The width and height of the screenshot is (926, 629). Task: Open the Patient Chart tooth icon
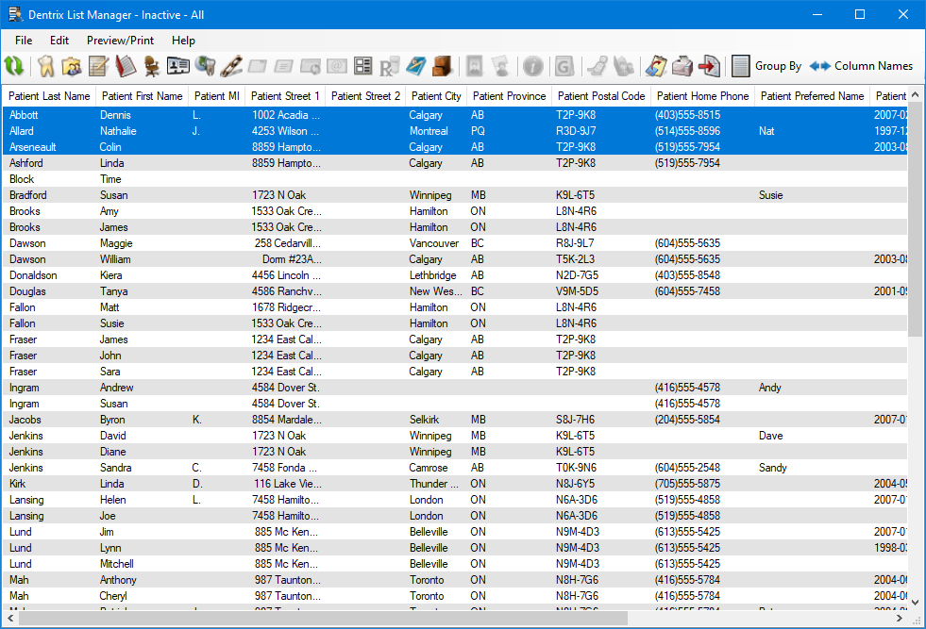(x=45, y=65)
